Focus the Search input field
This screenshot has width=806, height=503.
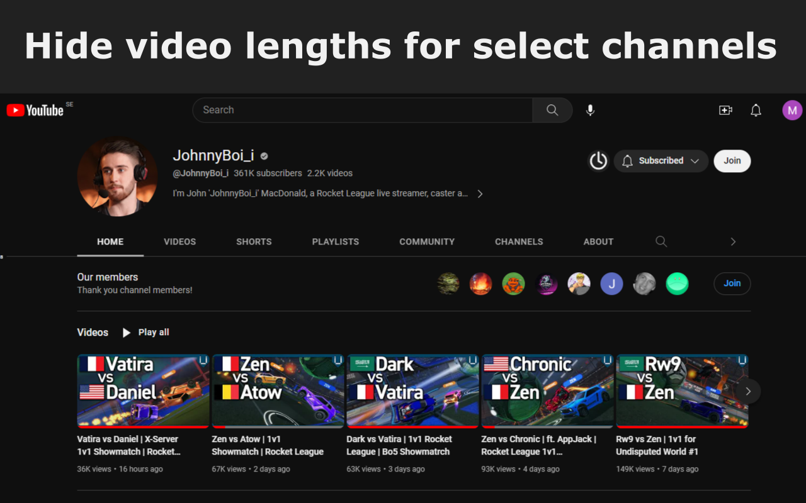[x=363, y=110]
